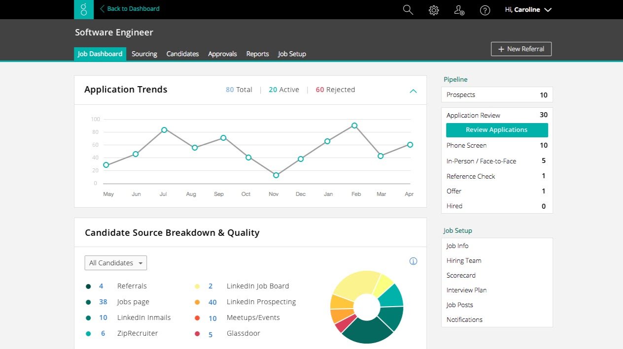
Task: Click the add user icon
Action: coord(459,10)
